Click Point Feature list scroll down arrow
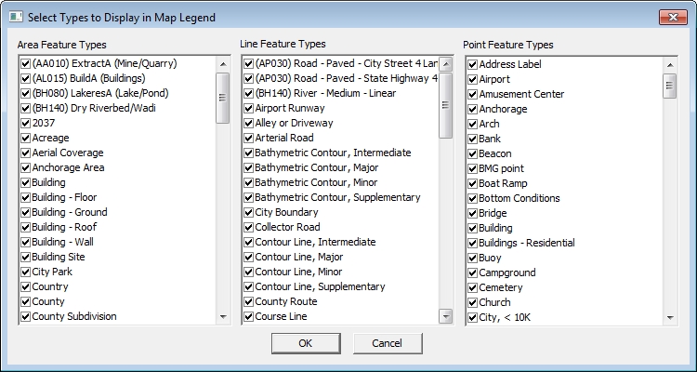The image size is (697, 372). [x=669, y=318]
